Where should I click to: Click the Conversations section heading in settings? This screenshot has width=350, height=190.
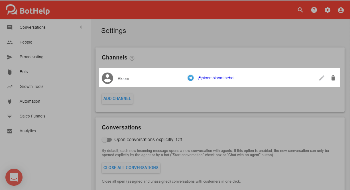click(x=121, y=127)
